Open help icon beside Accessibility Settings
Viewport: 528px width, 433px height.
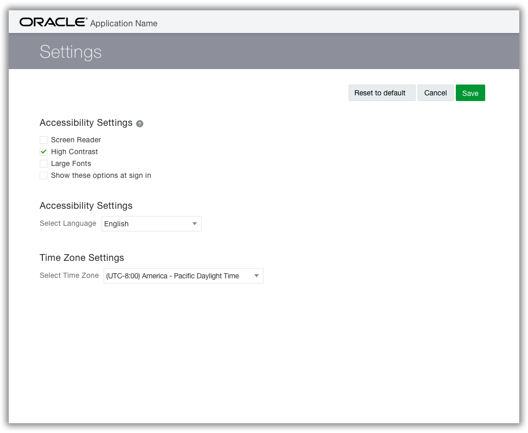140,124
